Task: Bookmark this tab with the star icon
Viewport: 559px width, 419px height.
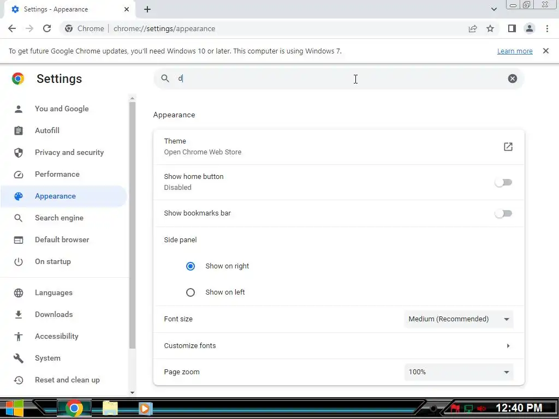Action: [490, 28]
